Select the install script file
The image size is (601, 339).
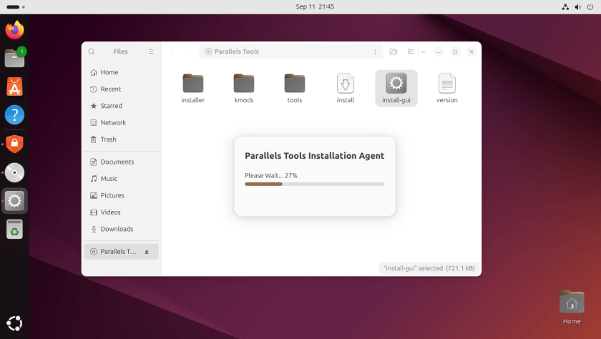coord(346,88)
